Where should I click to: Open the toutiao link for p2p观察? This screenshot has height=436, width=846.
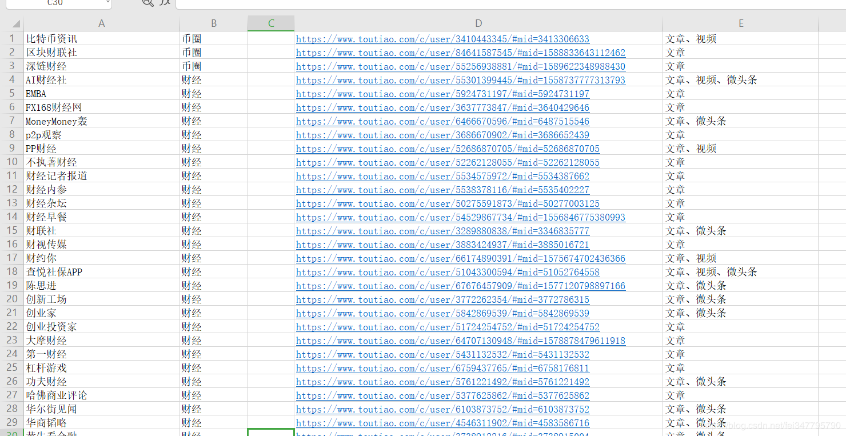click(442, 135)
